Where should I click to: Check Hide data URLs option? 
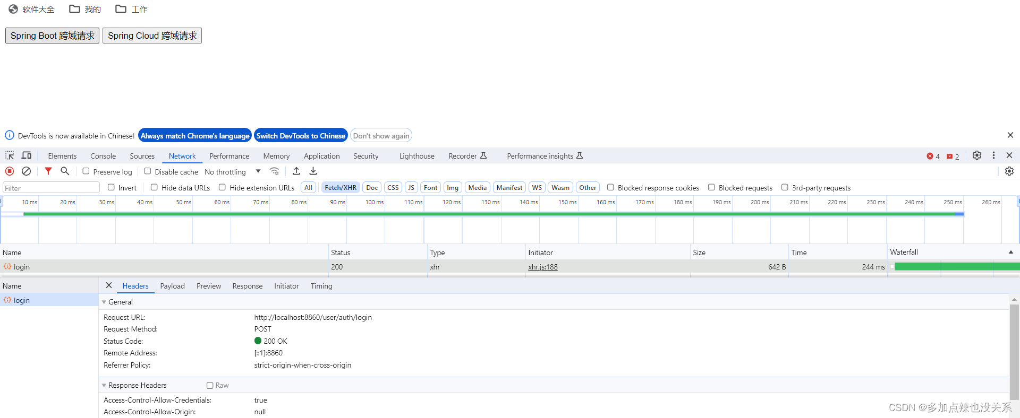point(154,187)
